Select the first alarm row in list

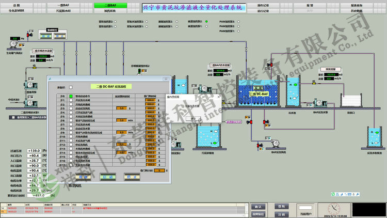click(x=52, y=208)
